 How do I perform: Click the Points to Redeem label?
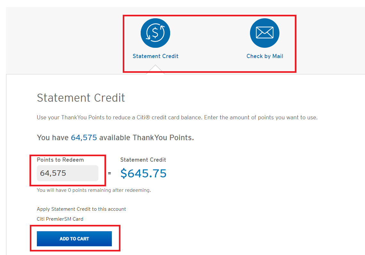click(60, 160)
